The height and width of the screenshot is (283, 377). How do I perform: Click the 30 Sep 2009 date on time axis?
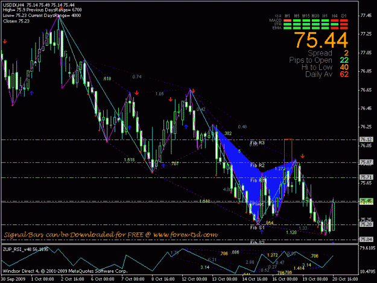[x=13, y=279]
